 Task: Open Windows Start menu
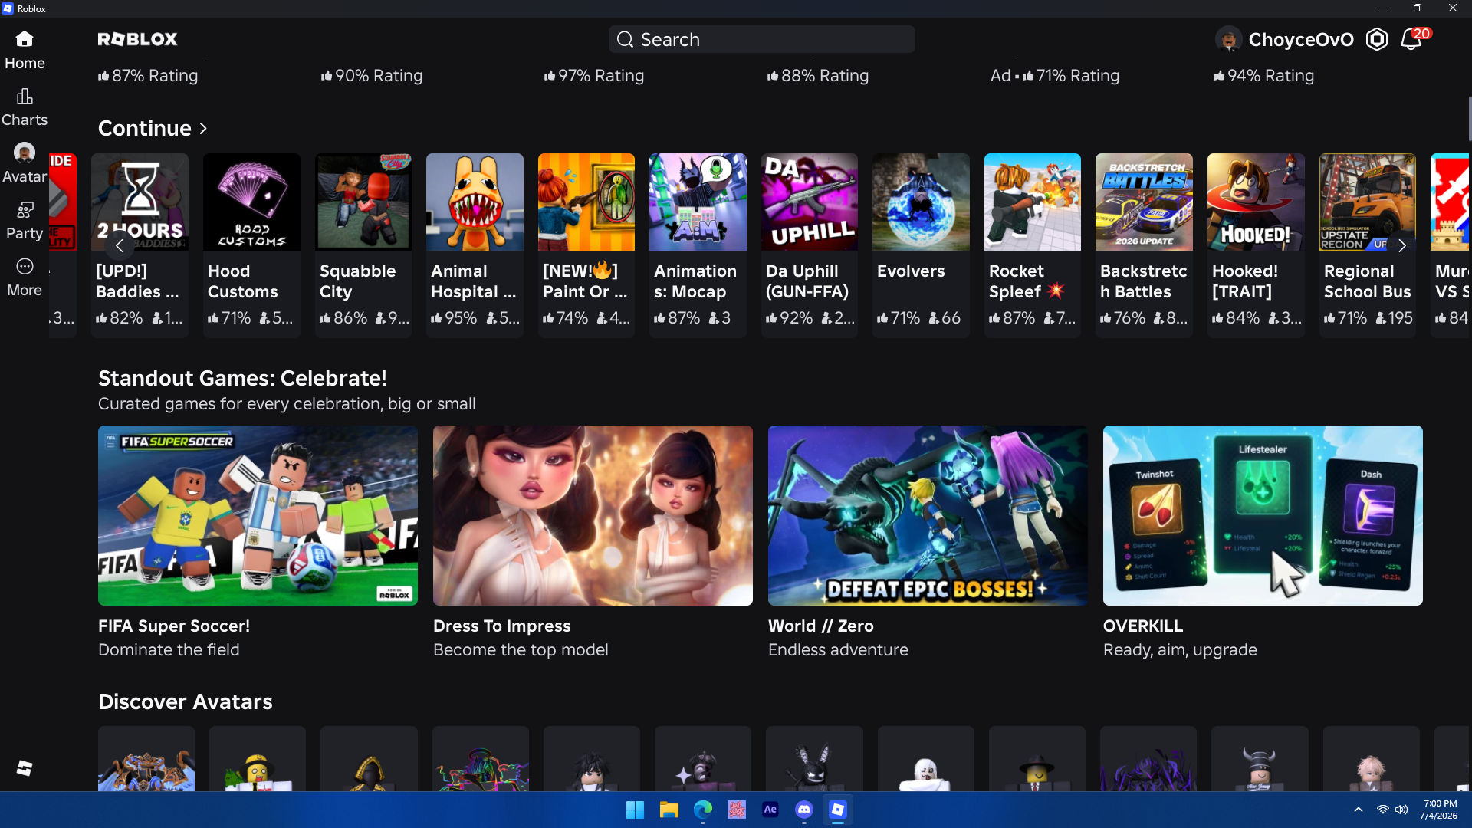coord(635,810)
